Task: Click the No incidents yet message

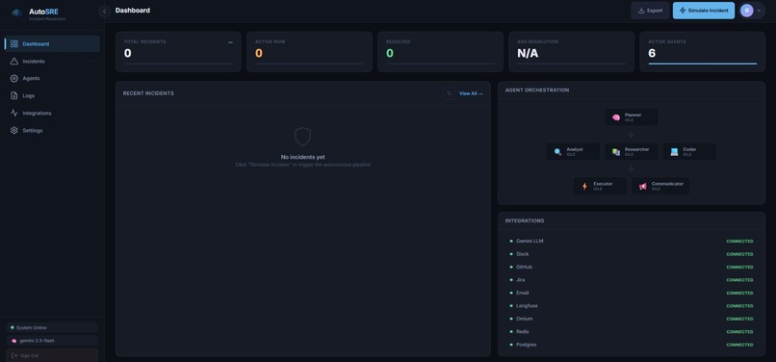Action: pos(303,157)
